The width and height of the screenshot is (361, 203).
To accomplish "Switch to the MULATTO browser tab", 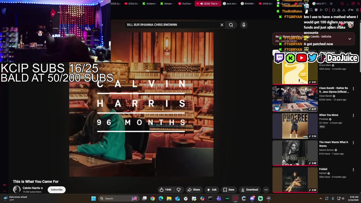I will [319, 4].
